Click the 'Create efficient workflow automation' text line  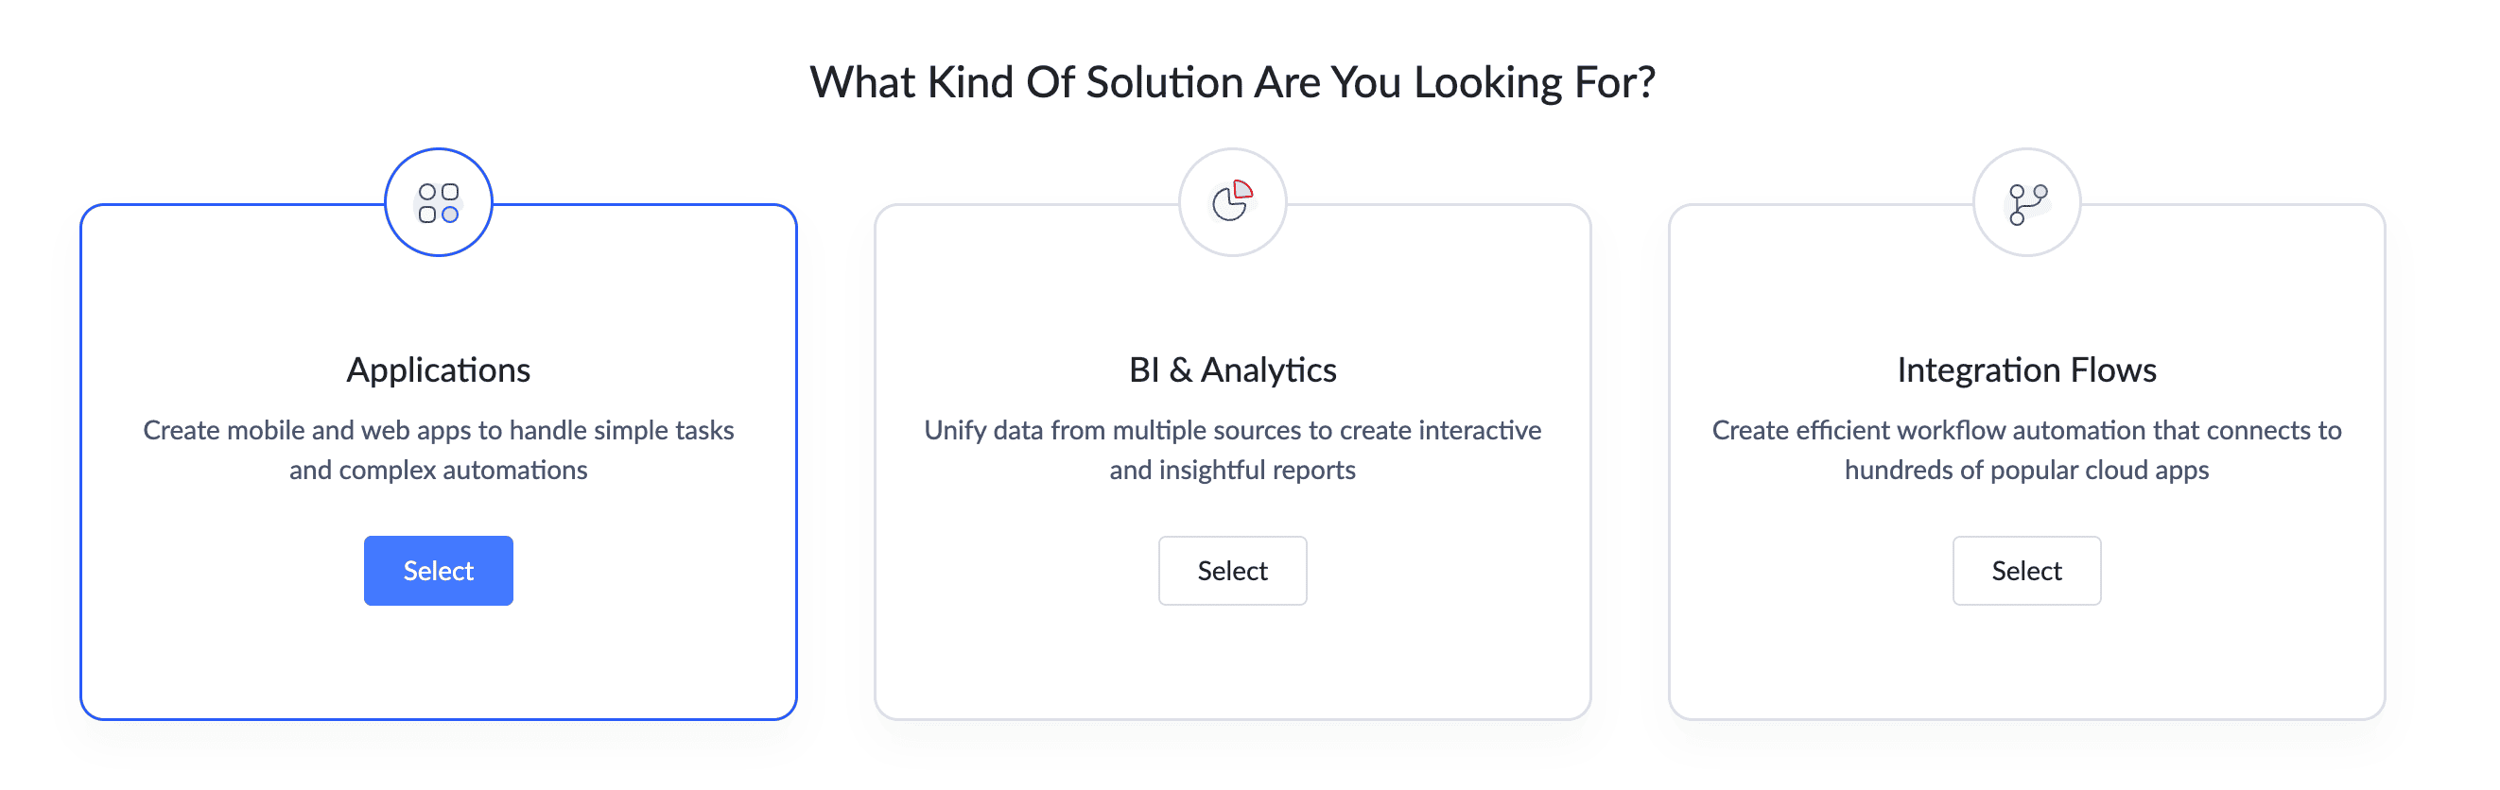(x=2026, y=430)
